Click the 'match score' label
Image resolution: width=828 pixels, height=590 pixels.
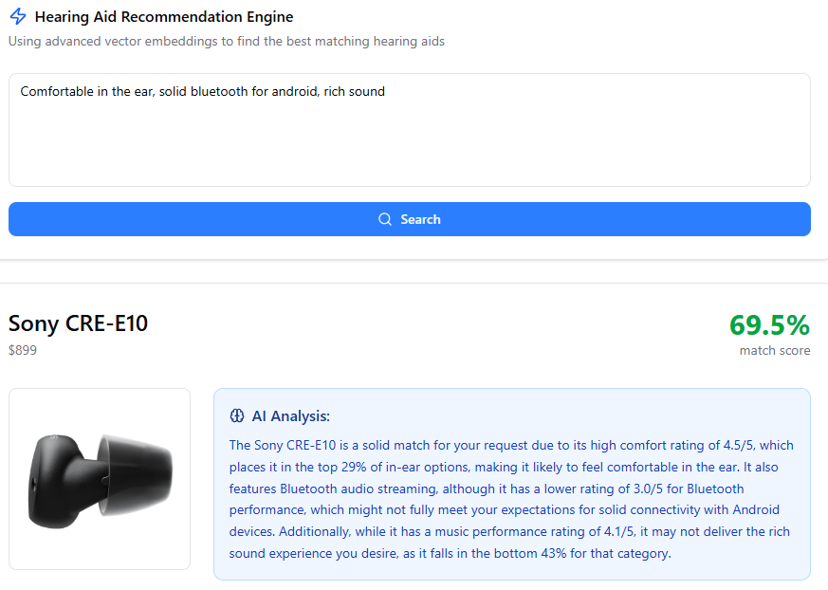(775, 350)
